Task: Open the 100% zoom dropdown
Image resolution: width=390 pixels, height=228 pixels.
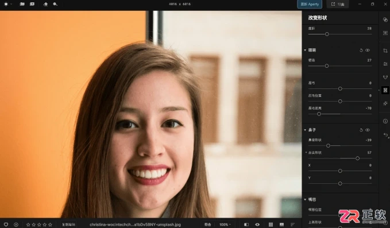Action: point(225,225)
